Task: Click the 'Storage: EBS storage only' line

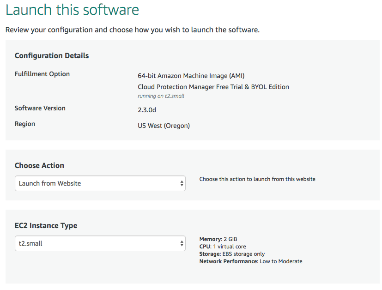Action: coord(232,254)
